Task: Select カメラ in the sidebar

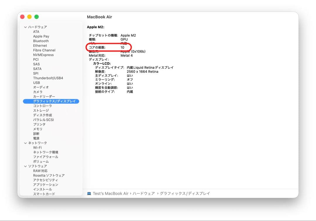Action: [x=38, y=92]
